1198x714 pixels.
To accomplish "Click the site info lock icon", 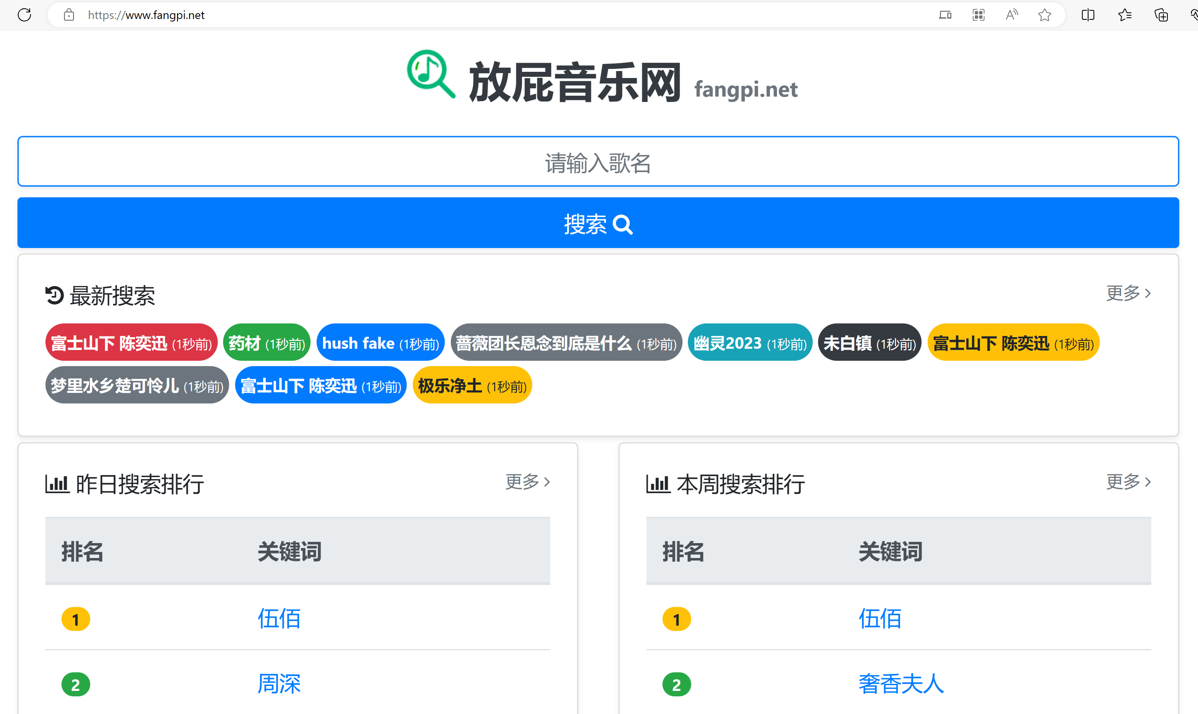I will 69,15.
